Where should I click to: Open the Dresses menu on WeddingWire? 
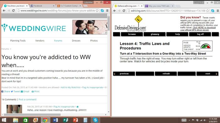tap(76, 41)
